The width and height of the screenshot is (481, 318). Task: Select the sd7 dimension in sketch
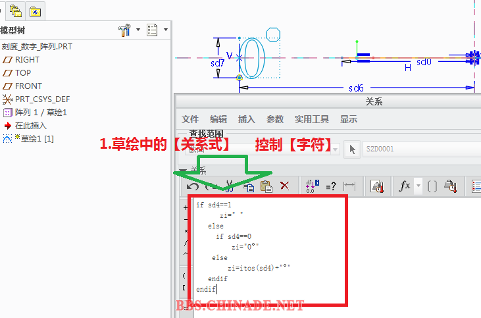point(218,64)
